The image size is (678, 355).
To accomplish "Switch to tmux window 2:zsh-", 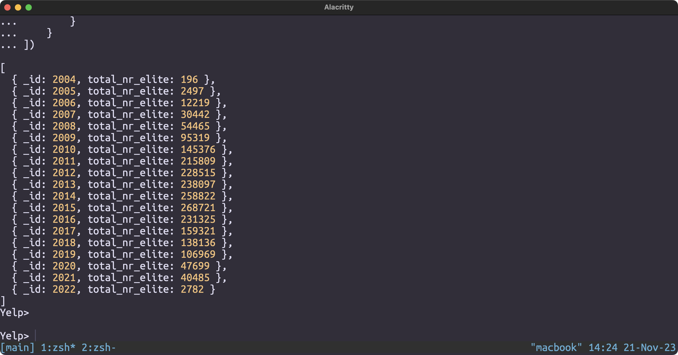I will [99, 348].
